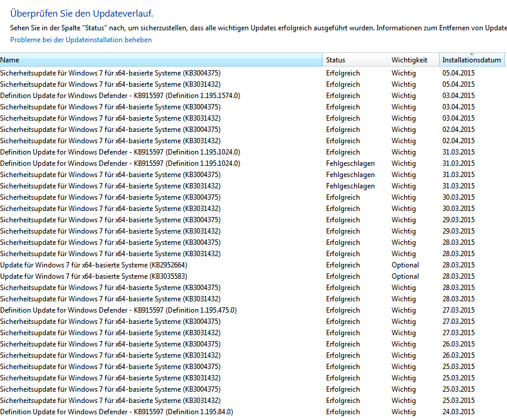Click "Erfolgreich" status in the KB3035583 row

[x=343, y=276]
